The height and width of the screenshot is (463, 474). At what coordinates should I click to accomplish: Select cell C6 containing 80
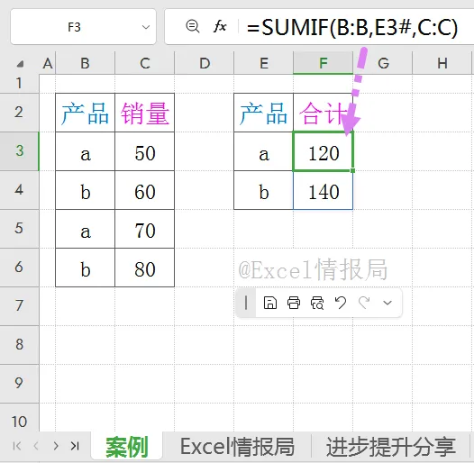[145, 268]
